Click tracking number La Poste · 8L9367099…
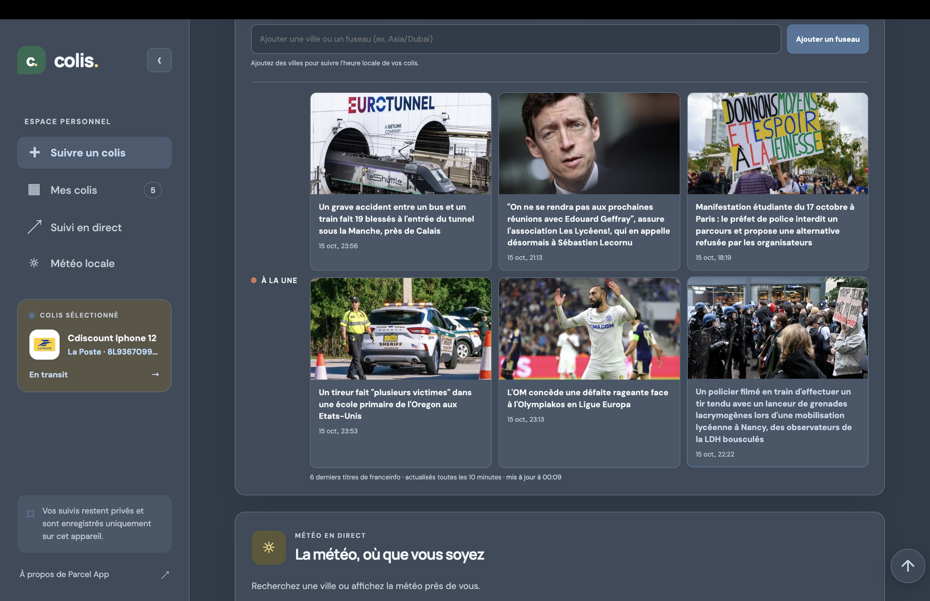 [x=113, y=352]
